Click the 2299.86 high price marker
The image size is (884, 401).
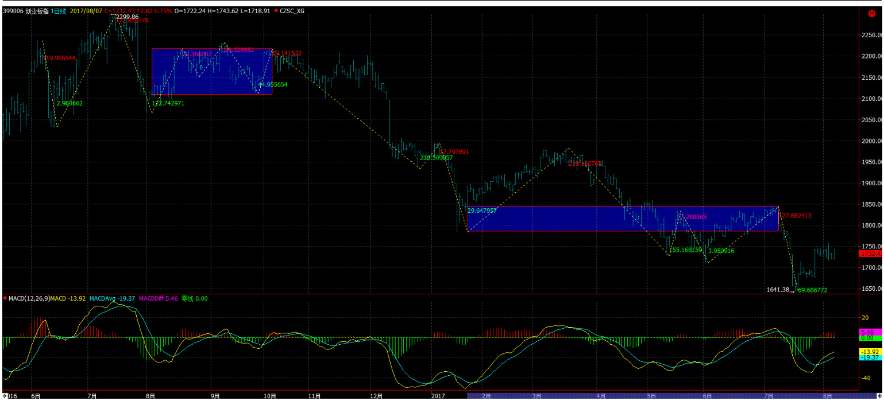pyautogui.click(x=126, y=17)
